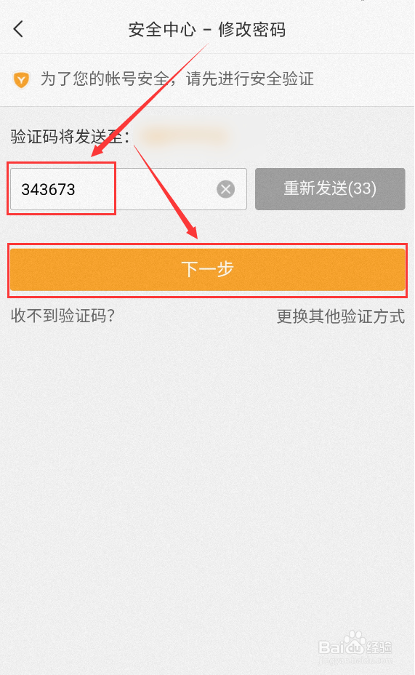The height and width of the screenshot is (675, 415).
Task: Click empty space inside the code field
Action: pyautogui.click(x=146, y=189)
